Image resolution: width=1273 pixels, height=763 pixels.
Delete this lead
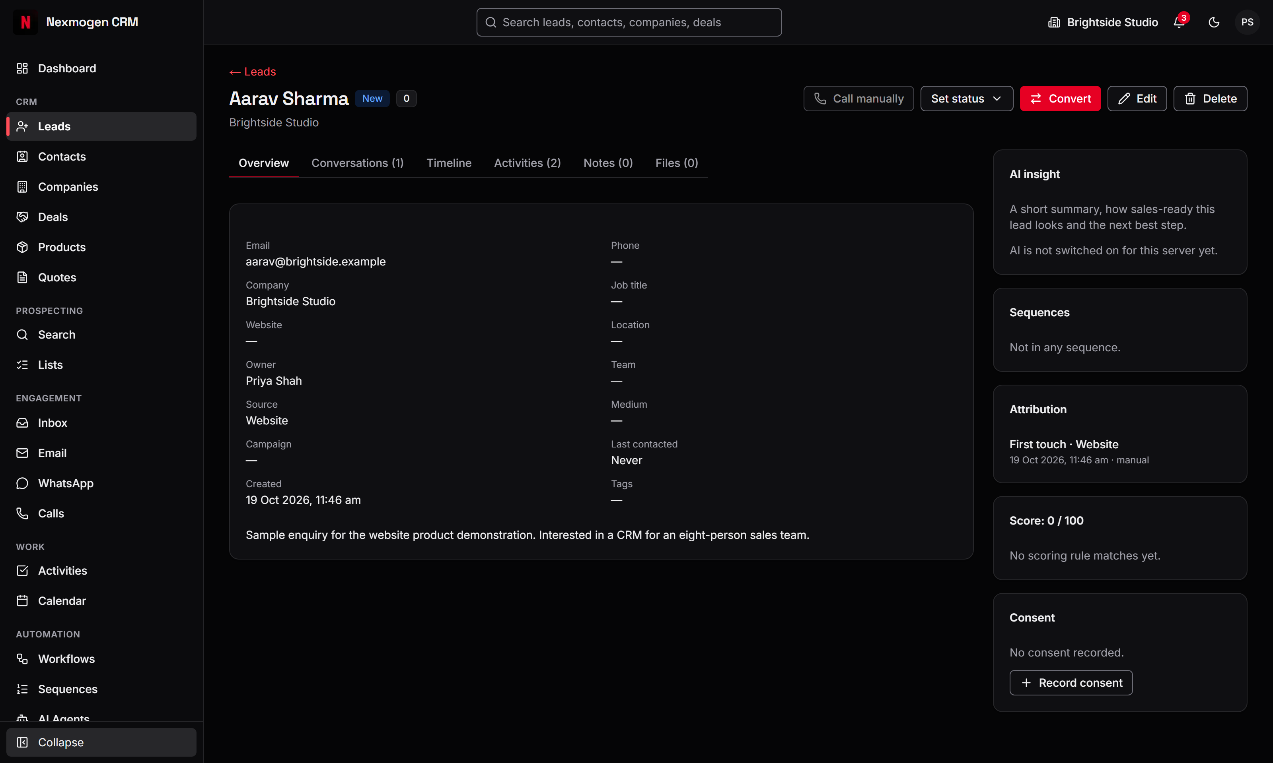(1210, 99)
